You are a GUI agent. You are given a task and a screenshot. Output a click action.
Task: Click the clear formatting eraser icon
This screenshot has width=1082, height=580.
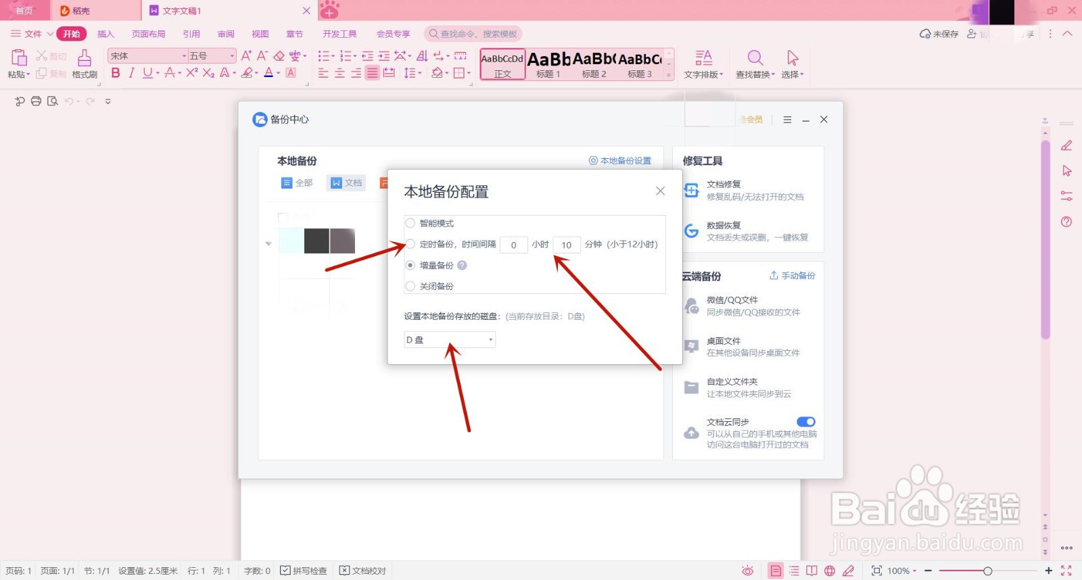(279, 55)
